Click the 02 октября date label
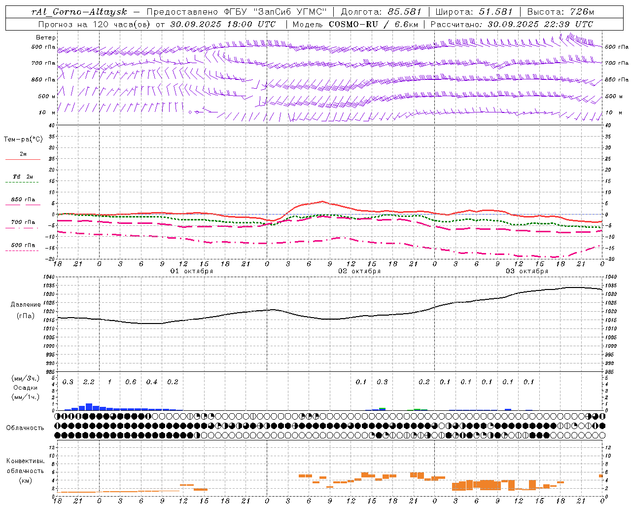Viewport: 631px width, 505px height. [x=359, y=271]
